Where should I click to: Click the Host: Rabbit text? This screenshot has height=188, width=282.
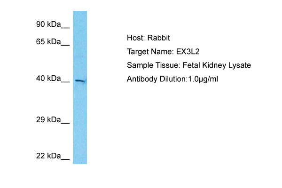(x=149, y=38)
